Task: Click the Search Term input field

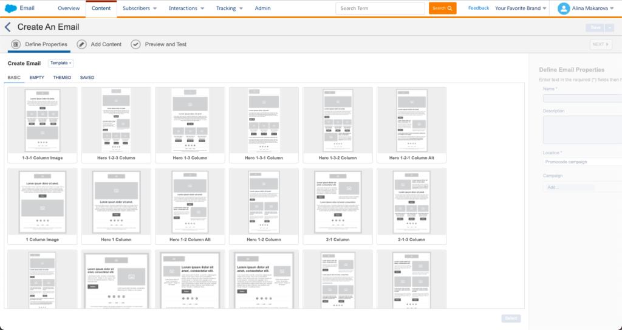Action: coord(381,9)
